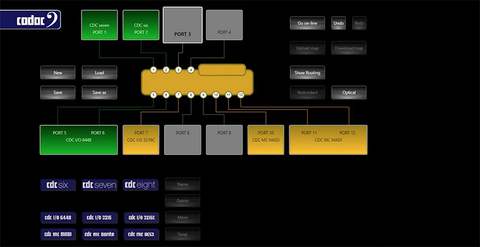The image size is (480, 247).
Task: Select the PORT 11/12 CDC MC MADI block
Action: tap(328, 140)
